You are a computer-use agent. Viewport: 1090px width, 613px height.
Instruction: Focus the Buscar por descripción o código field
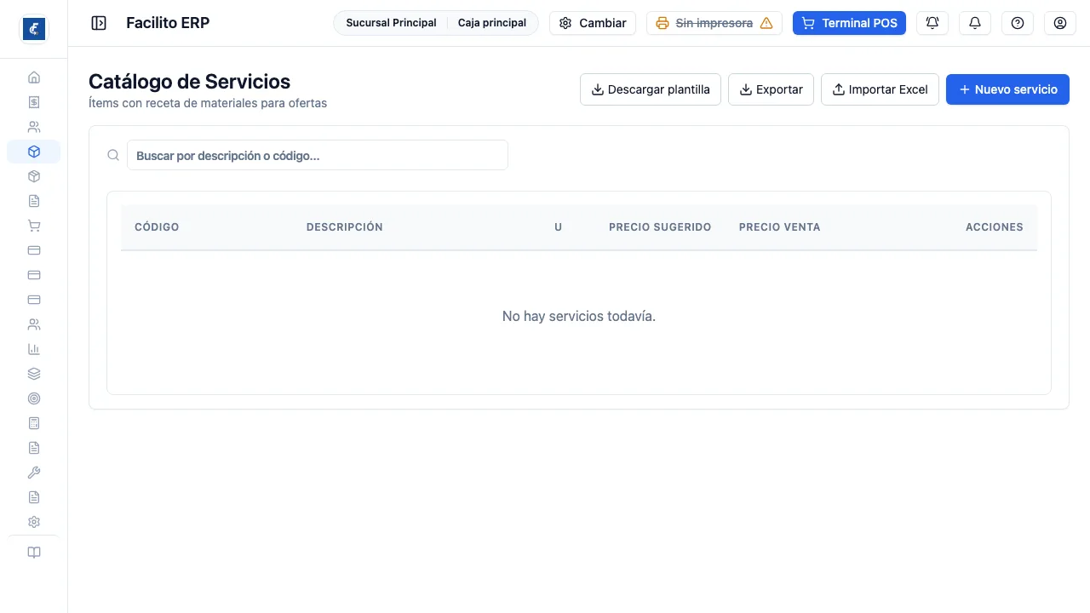coord(318,155)
